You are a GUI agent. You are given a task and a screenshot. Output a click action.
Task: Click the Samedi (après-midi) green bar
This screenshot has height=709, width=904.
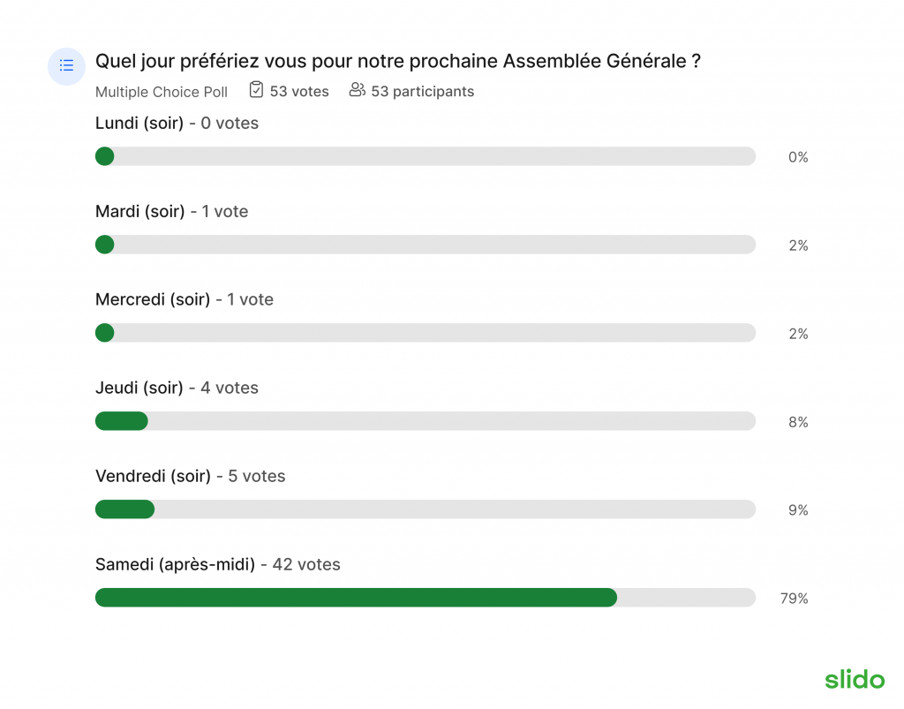tap(357, 597)
